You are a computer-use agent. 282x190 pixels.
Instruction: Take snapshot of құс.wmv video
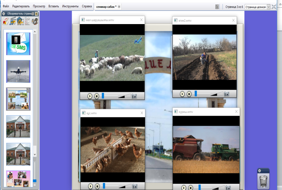coord(135,186)
